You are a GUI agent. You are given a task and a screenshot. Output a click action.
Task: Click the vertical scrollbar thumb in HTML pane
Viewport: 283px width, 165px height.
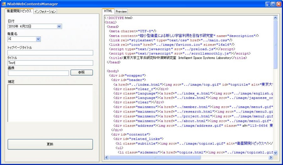point(275,44)
